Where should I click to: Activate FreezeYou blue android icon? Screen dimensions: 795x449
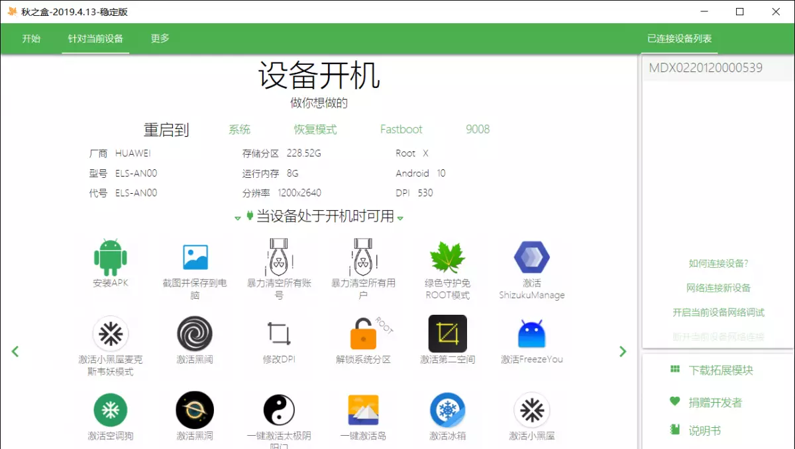[x=532, y=334]
